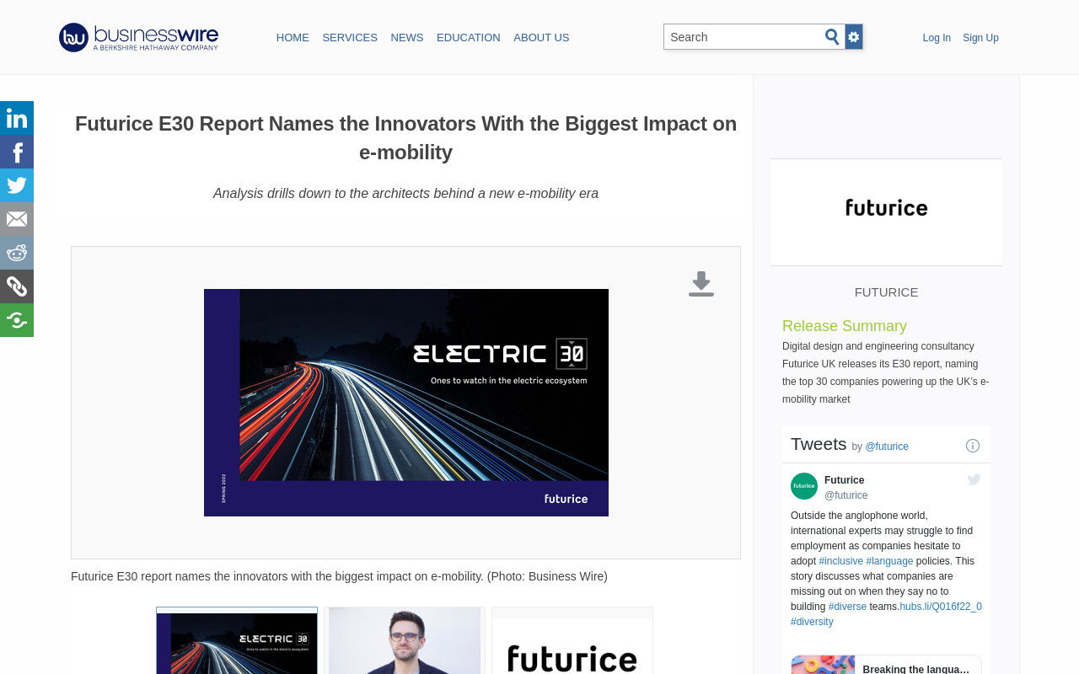Screen dimensions: 1079x674
Task: Click the #language hashtag
Action: click(x=889, y=561)
